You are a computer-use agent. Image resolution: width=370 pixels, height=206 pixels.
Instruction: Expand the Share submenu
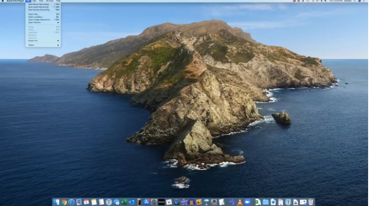[43, 45]
